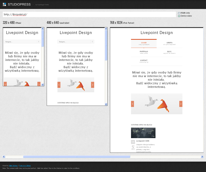Click next slide arrow in iPad preview
Screen dimensions: 206x172
pos(181,104)
